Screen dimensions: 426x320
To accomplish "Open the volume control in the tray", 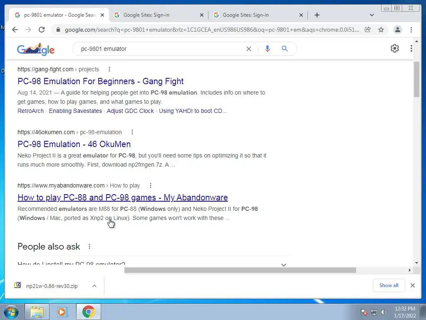I will tap(384, 312).
